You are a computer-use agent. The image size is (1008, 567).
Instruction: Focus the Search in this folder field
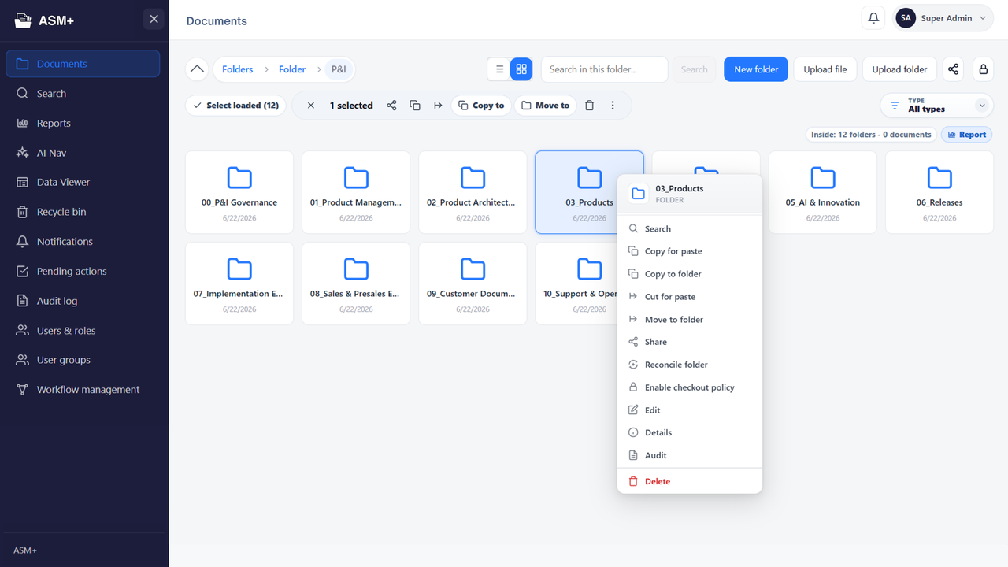(604, 69)
